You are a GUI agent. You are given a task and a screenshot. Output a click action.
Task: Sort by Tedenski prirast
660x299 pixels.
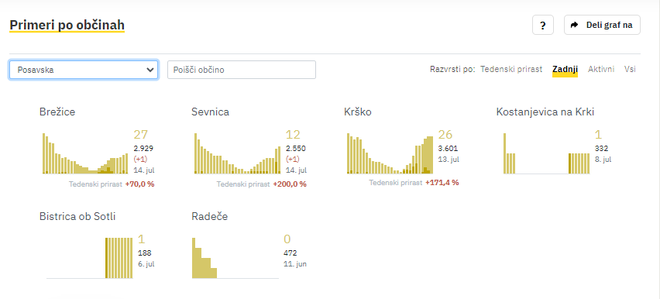pos(511,69)
